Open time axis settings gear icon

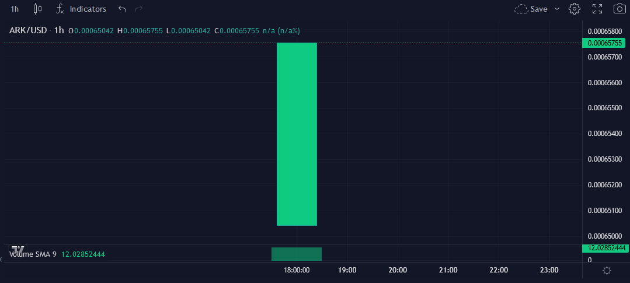607,271
